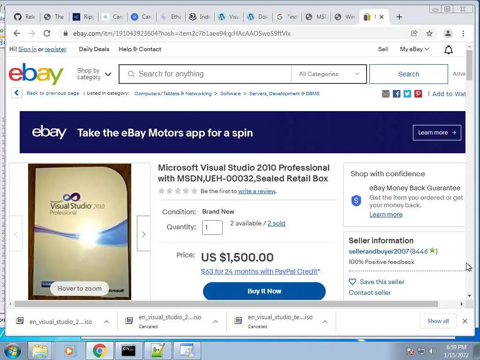Open Windows Explorer from the taskbar

point(40,351)
